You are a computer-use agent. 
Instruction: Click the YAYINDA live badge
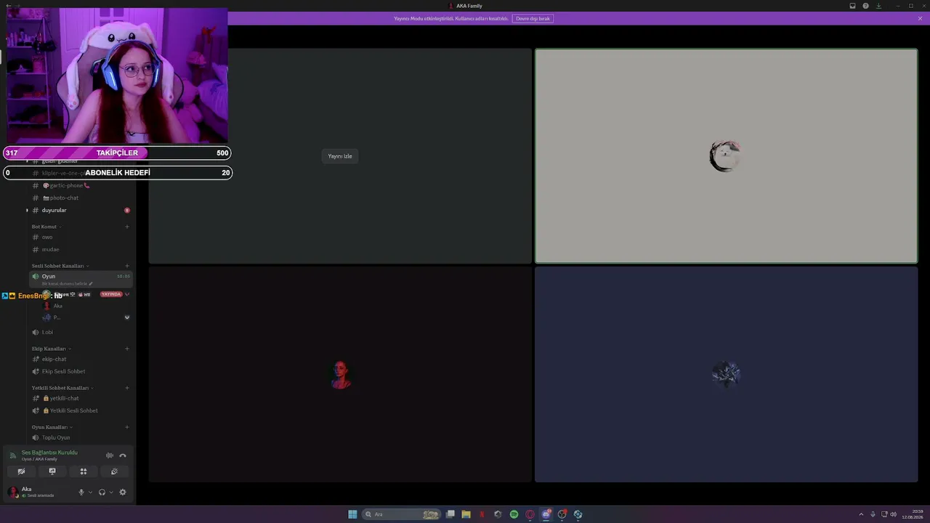click(111, 294)
